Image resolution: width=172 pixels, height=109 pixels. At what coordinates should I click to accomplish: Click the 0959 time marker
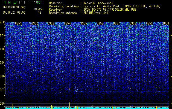(149, 23)
